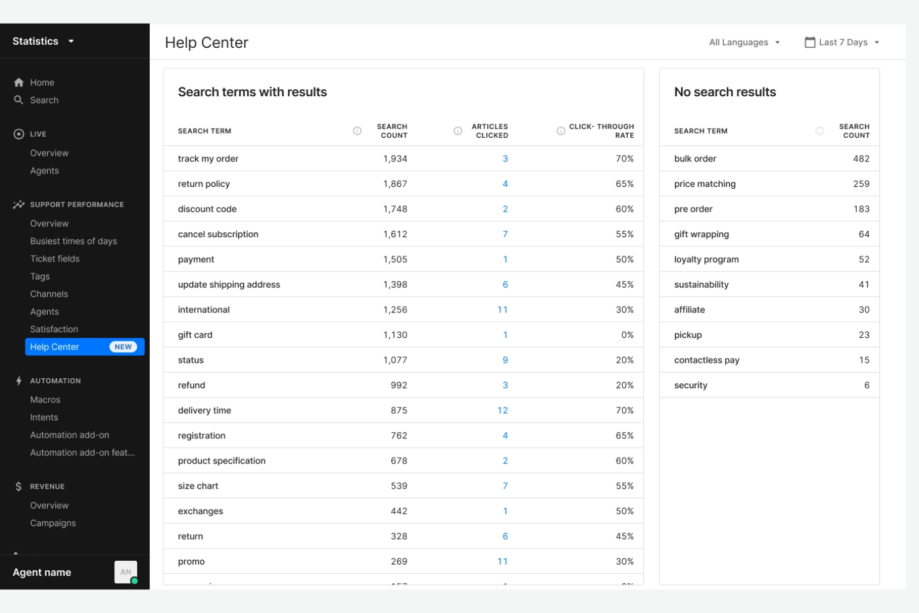This screenshot has width=919, height=613.
Task: Select Tags in the sidebar
Action: 40,276
